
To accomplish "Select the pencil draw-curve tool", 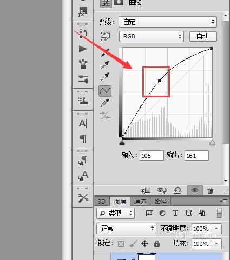I will (x=105, y=103).
